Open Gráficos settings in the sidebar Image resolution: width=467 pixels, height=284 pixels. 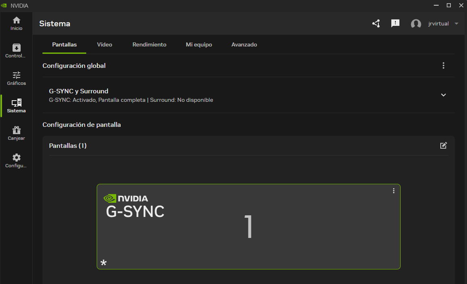point(16,78)
